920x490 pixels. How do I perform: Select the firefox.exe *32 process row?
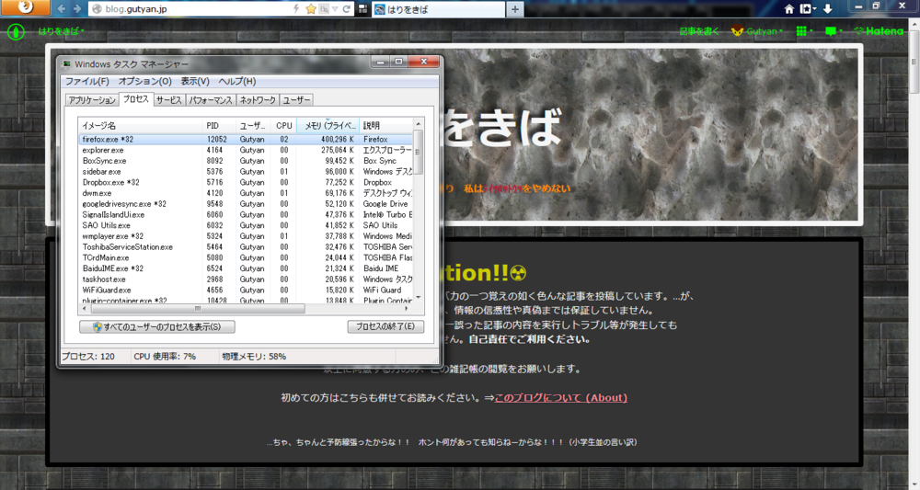(246, 140)
